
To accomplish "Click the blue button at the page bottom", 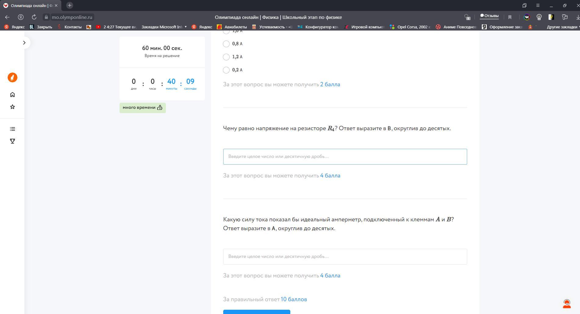I will tap(257, 312).
